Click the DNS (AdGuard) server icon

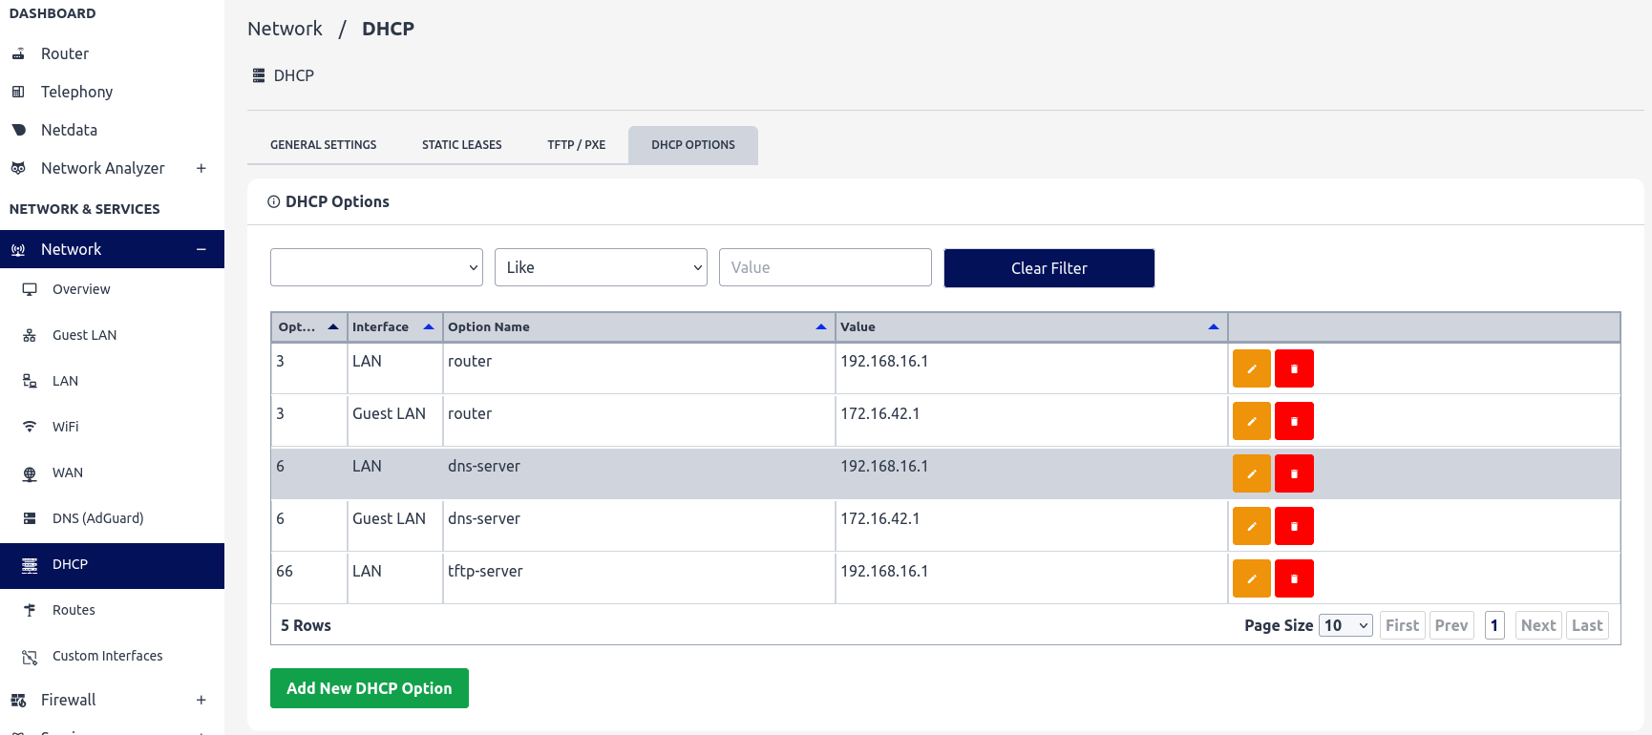[30, 519]
